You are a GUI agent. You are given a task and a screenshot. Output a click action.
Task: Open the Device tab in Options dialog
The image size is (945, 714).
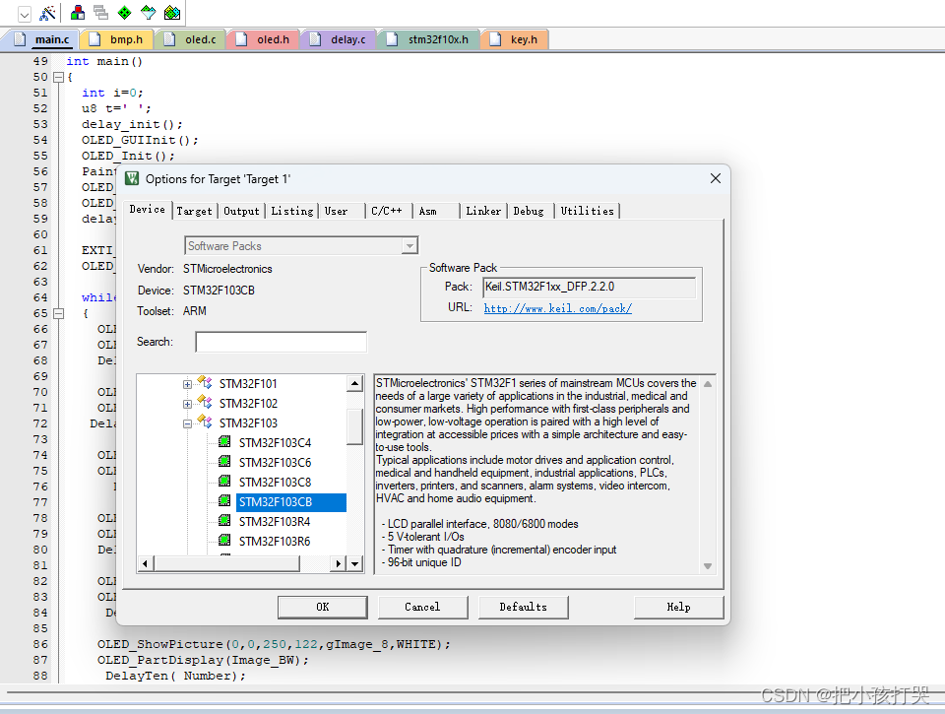click(147, 209)
